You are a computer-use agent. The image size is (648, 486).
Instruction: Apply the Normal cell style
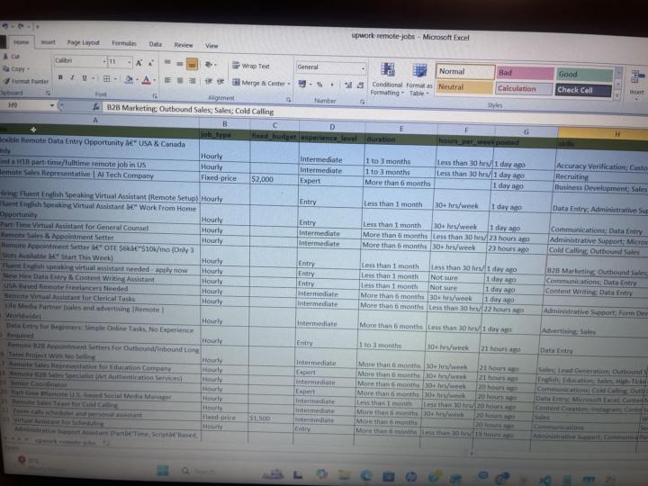coord(464,71)
